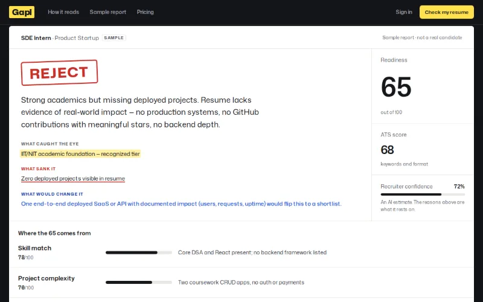Click the Strong academics summary paragraph
The image size is (483, 302).
pyautogui.click(x=140, y=112)
